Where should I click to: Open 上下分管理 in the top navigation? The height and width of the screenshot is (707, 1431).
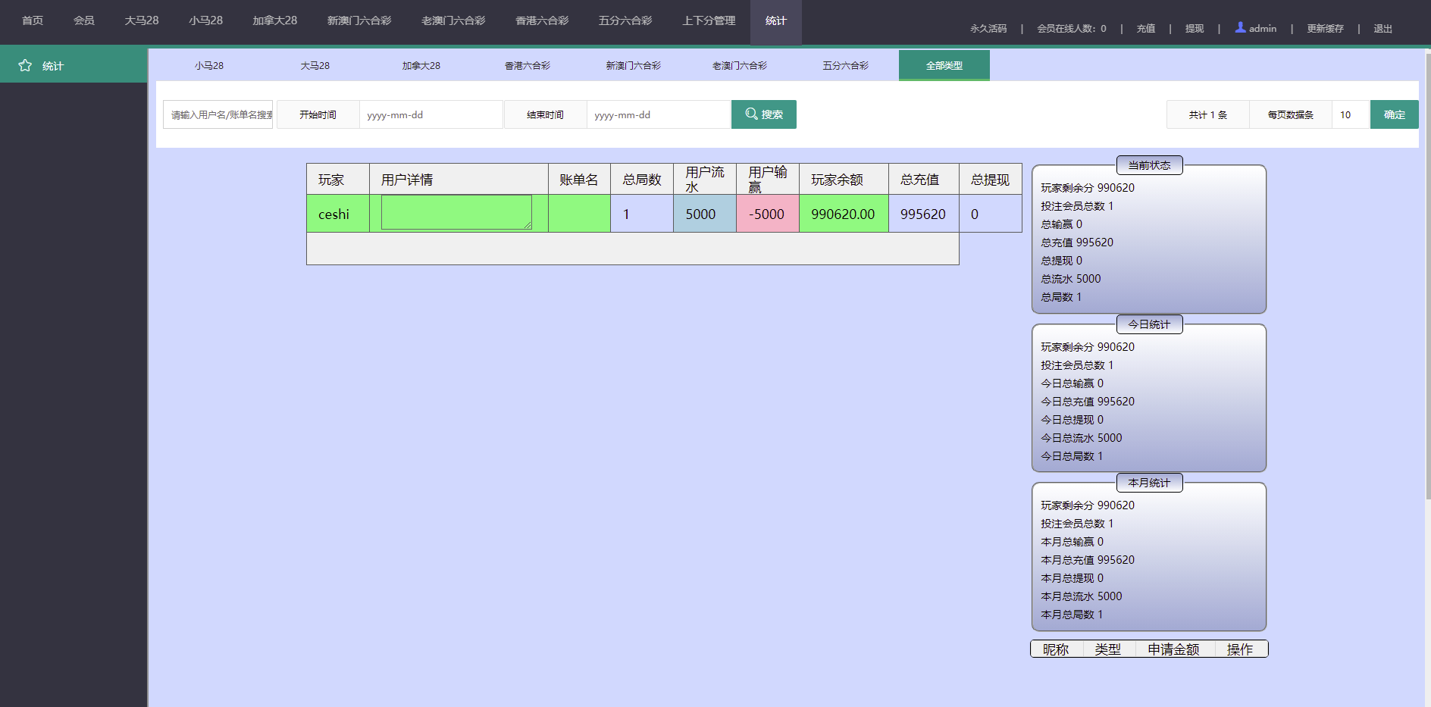click(708, 20)
